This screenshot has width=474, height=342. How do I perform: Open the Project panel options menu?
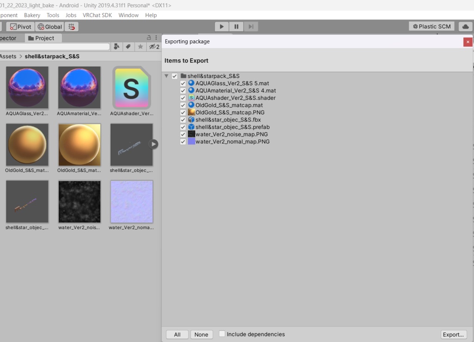[x=156, y=38]
